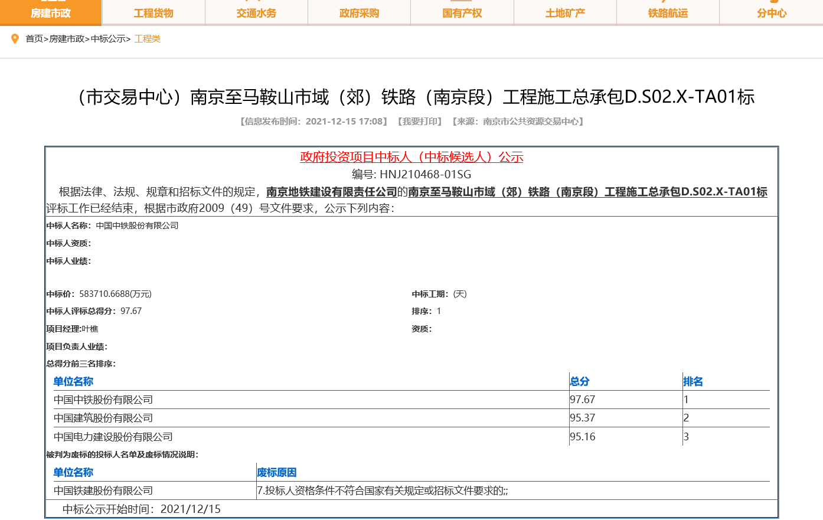Screen dimensions: 823x520
Task: Click the 我要打印 print link
Action: [x=420, y=122]
